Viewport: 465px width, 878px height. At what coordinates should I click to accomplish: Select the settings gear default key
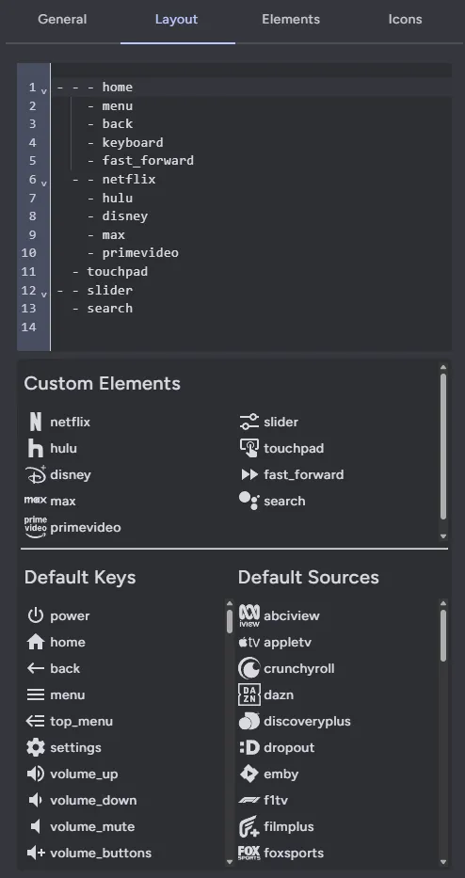[35, 747]
